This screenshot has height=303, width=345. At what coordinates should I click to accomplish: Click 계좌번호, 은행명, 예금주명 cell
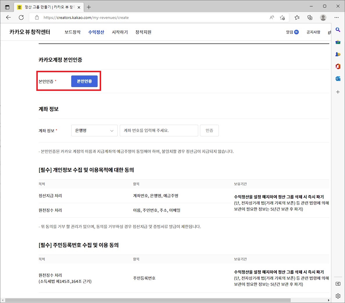[x=155, y=196]
